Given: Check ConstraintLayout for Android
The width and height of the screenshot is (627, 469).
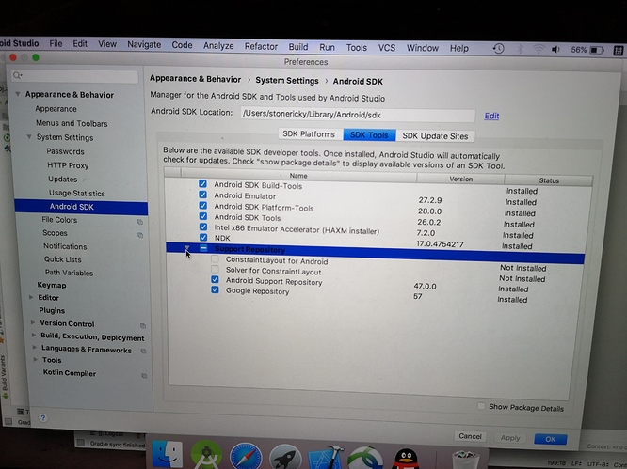Looking at the screenshot, I should (216, 258).
